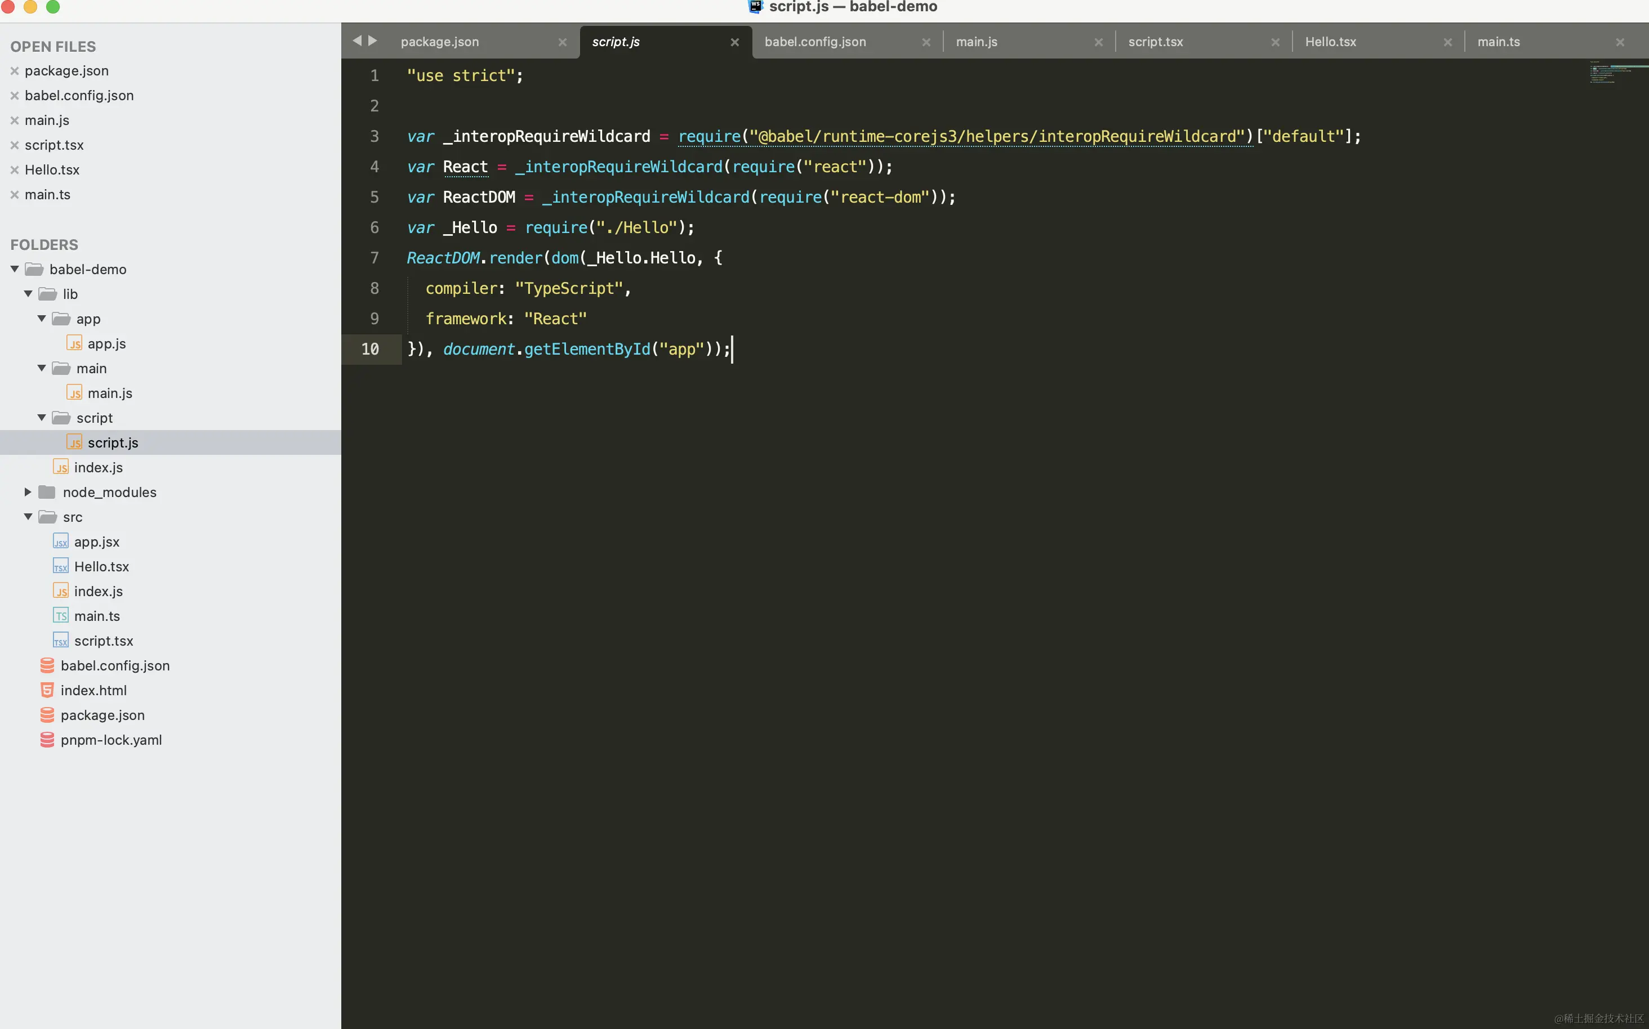Image resolution: width=1649 pixels, height=1029 pixels.
Task: Select main.ts in Open Files
Action: click(x=48, y=195)
